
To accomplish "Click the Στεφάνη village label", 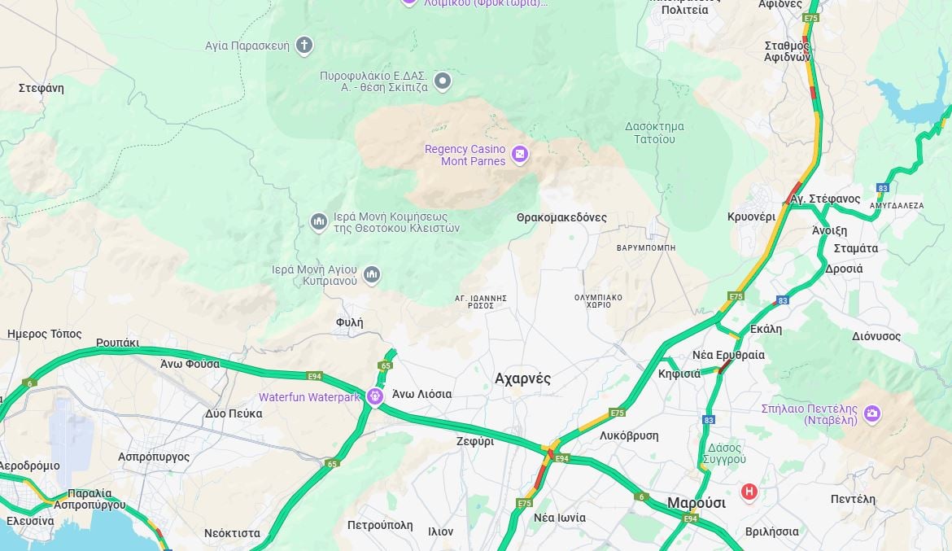I will 41,88.
